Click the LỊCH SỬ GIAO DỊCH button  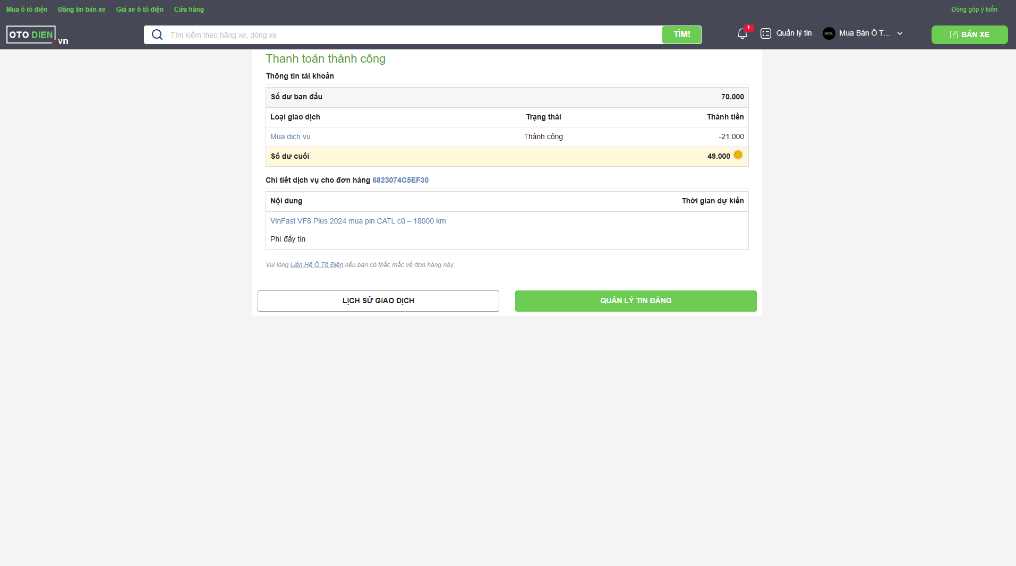378,301
